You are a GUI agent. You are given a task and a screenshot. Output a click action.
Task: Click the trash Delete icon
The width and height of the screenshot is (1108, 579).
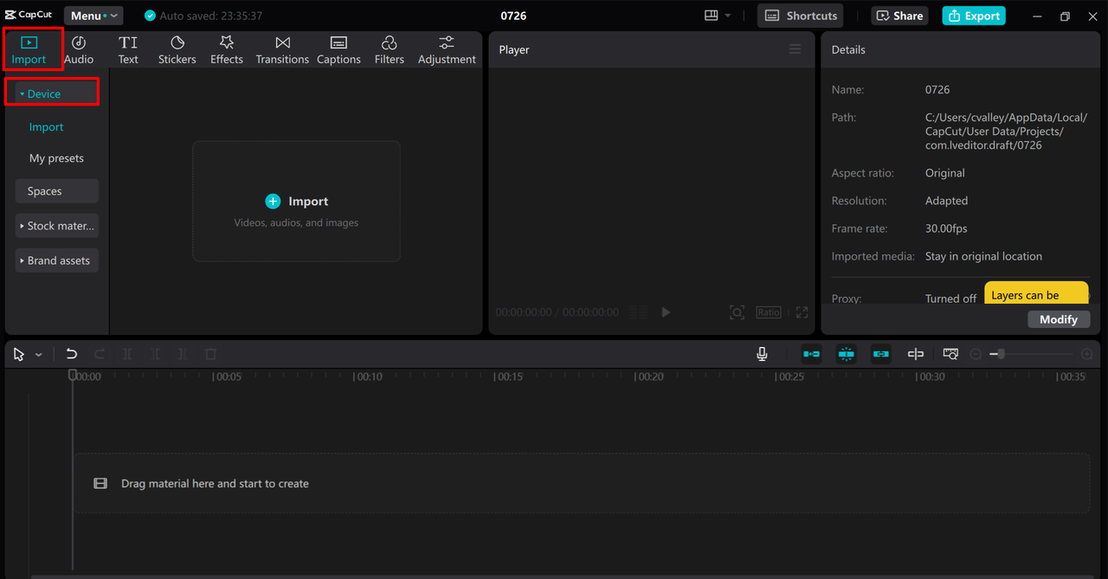pos(210,354)
